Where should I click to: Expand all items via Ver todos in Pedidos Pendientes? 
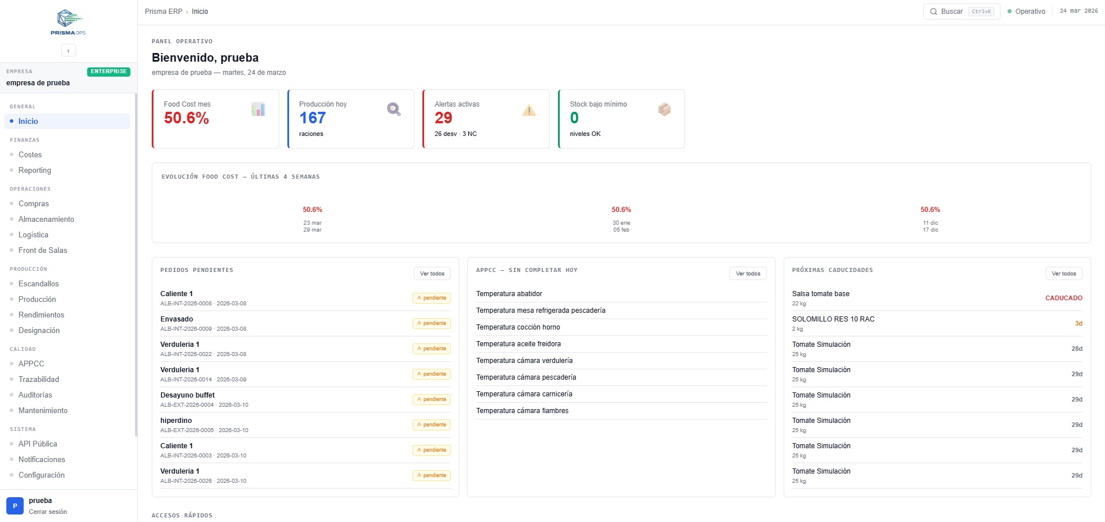432,273
